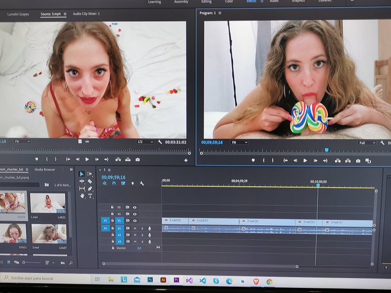Toggle lock on track V3
This screenshot has width=391, height=293.
[x=112, y=207]
